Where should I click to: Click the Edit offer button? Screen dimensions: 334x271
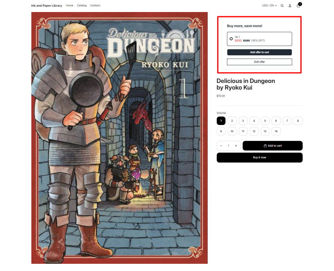[x=260, y=62]
